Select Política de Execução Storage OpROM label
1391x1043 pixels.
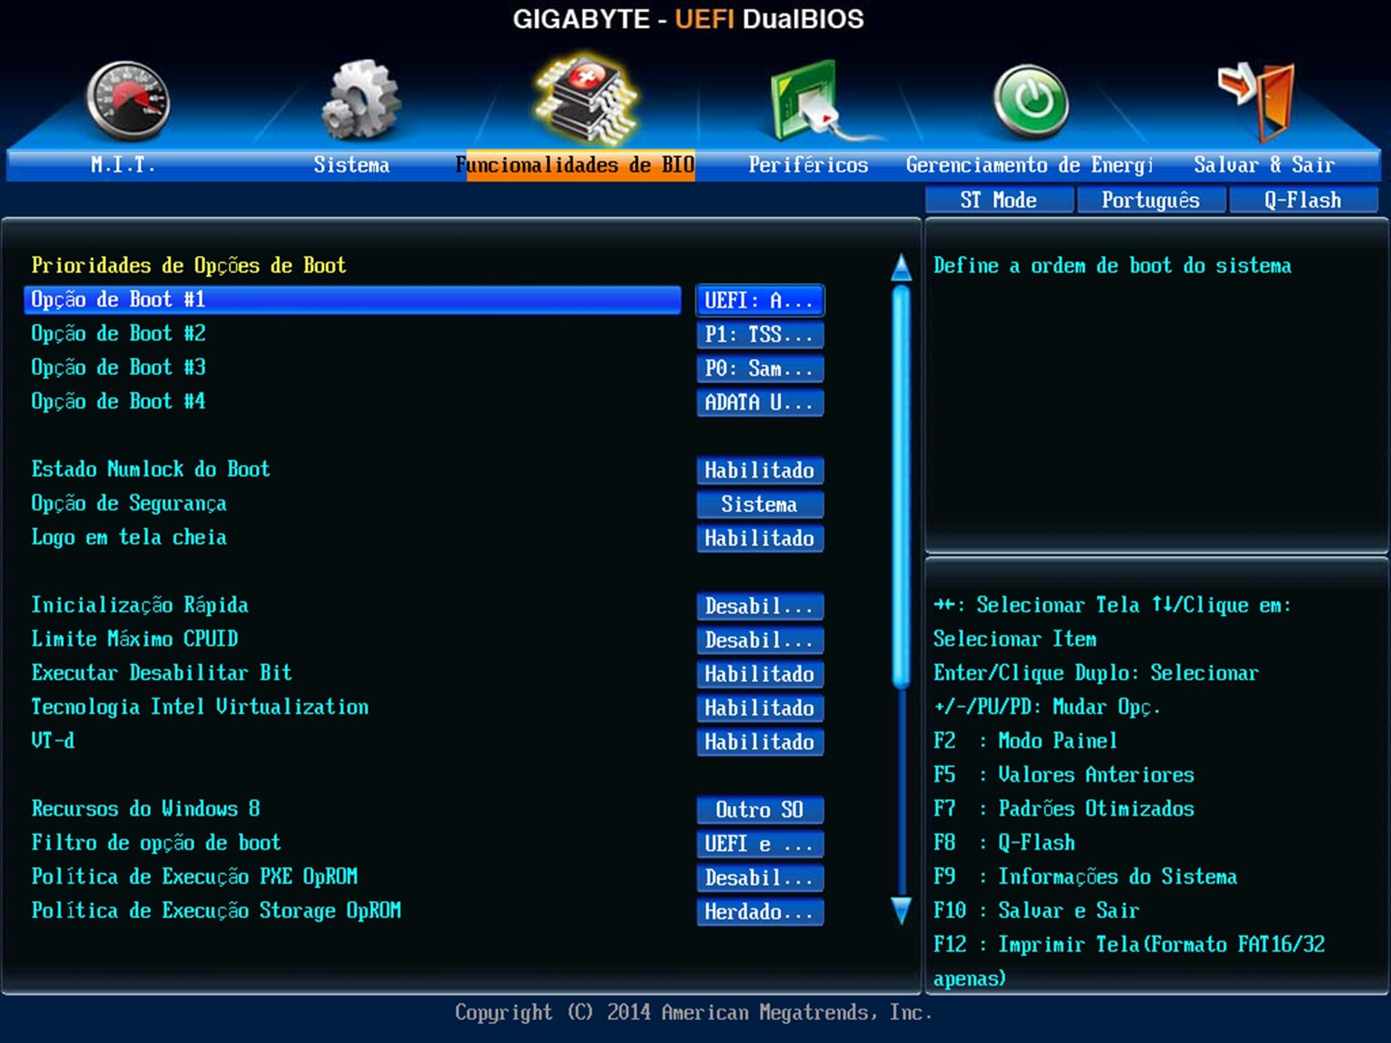[x=216, y=911]
